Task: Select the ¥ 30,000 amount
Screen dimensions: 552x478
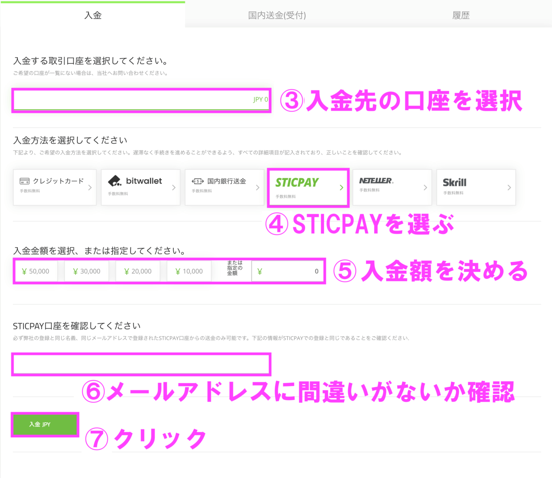Action: tap(87, 271)
